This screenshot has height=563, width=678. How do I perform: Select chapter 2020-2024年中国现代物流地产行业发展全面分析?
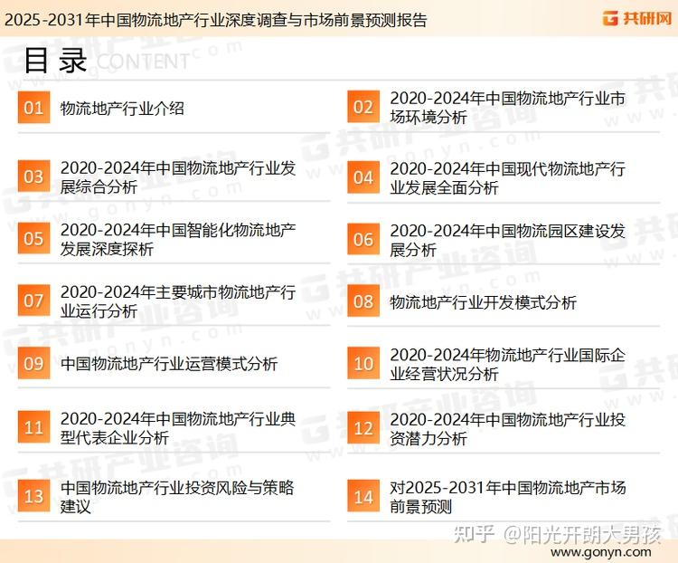click(x=507, y=178)
